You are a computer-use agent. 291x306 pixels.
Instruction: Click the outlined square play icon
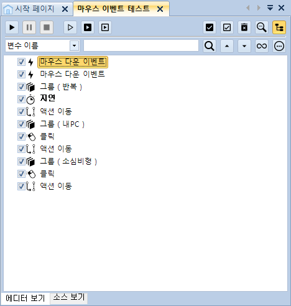click(x=105, y=27)
